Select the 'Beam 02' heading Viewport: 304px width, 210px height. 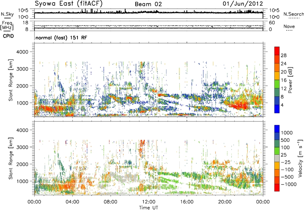(x=148, y=4)
